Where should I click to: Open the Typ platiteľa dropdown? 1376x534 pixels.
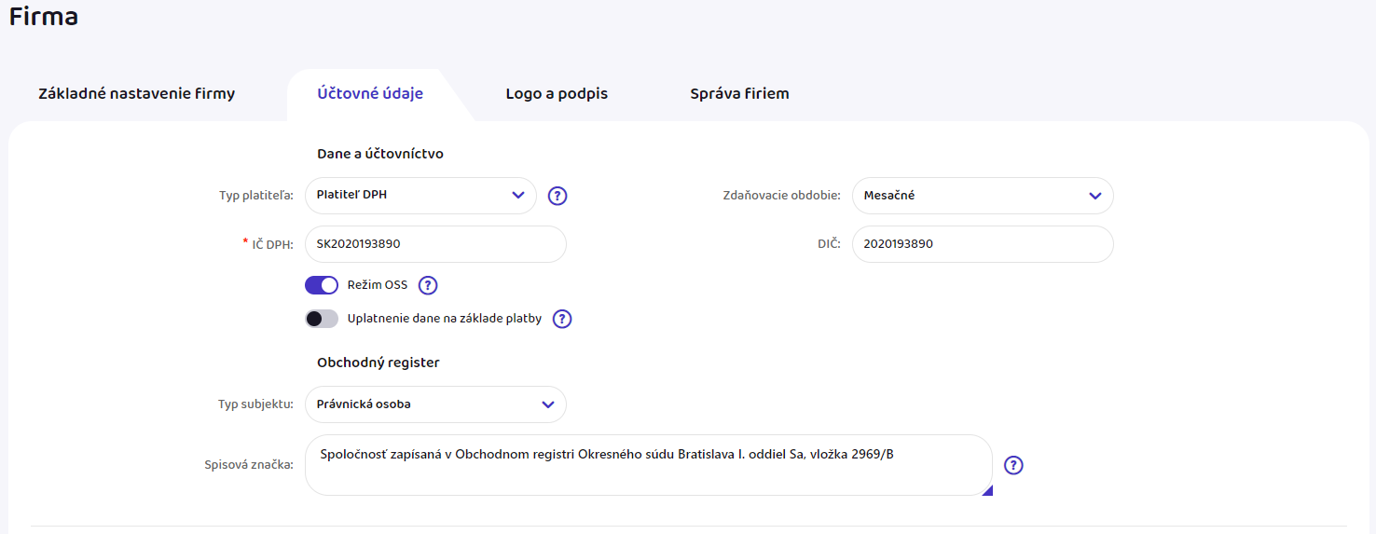[x=420, y=196]
